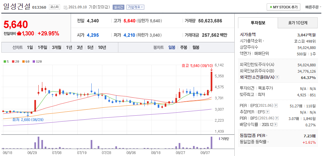Select the 1년 line chart period

click(69, 48)
